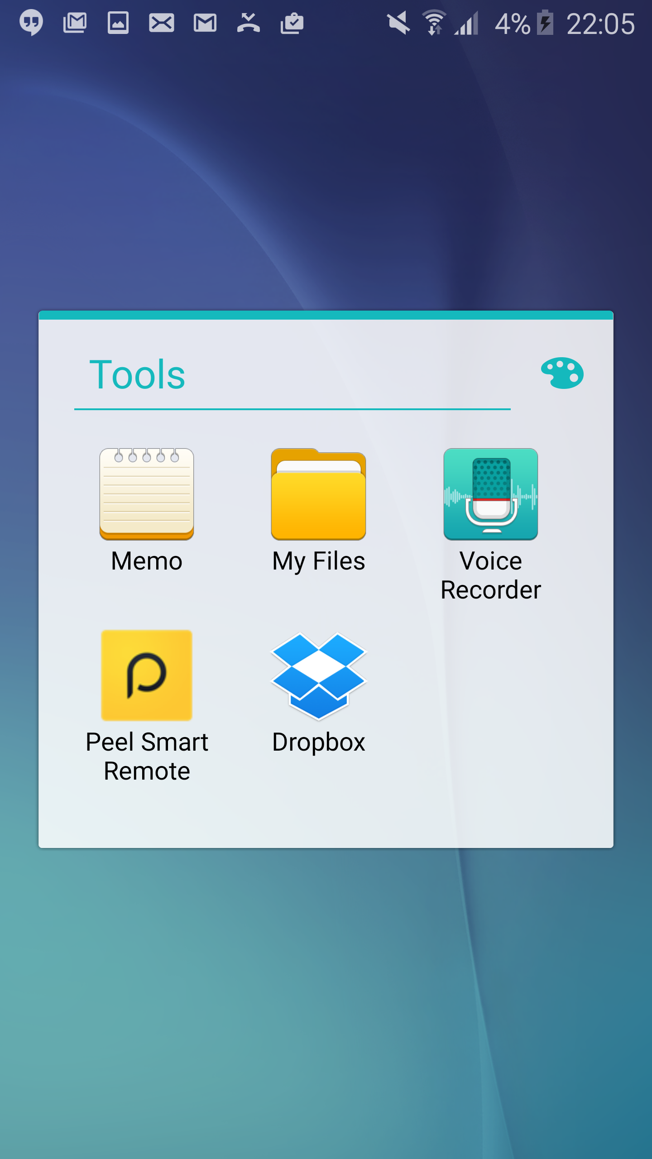Tap the 4% battery percentage text
652x1159 pixels.
[513, 24]
